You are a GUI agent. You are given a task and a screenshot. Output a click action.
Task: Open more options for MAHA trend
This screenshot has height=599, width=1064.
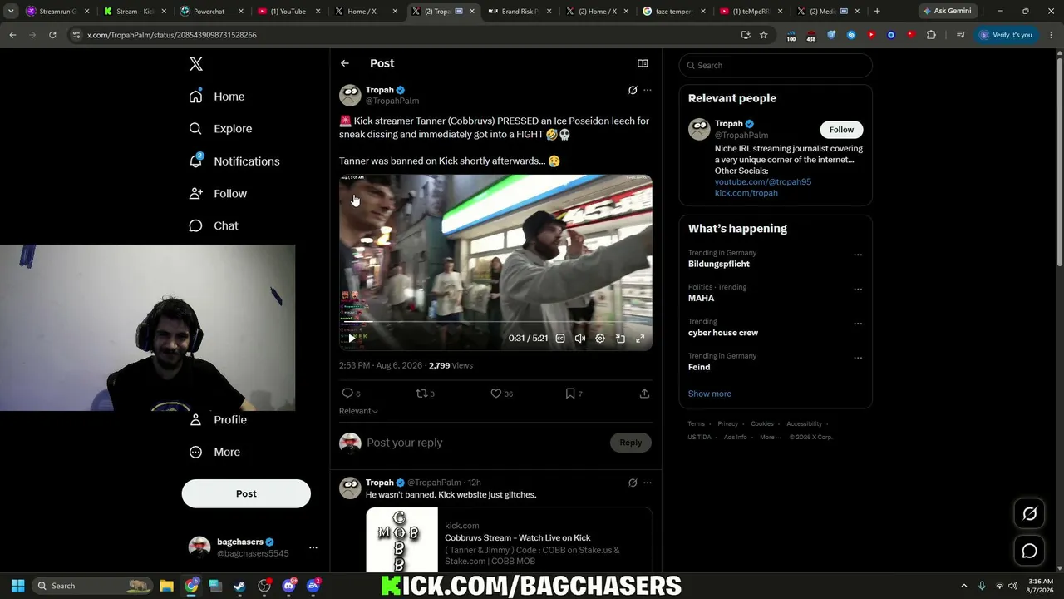(x=858, y=290)
